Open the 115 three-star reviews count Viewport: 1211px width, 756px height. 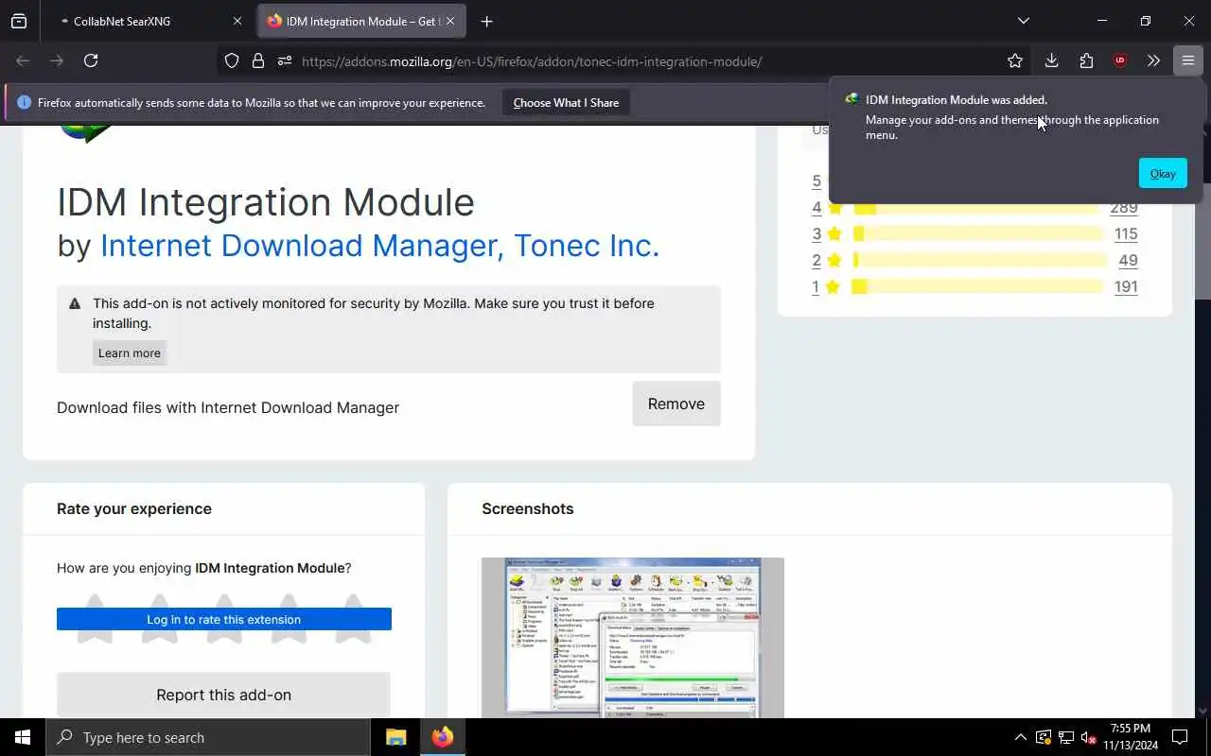(x=1126, y=233)
